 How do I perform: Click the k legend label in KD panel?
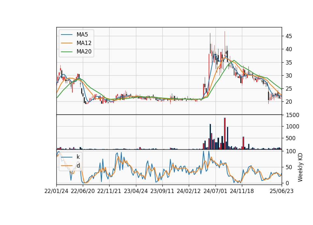tap(78, 157)
